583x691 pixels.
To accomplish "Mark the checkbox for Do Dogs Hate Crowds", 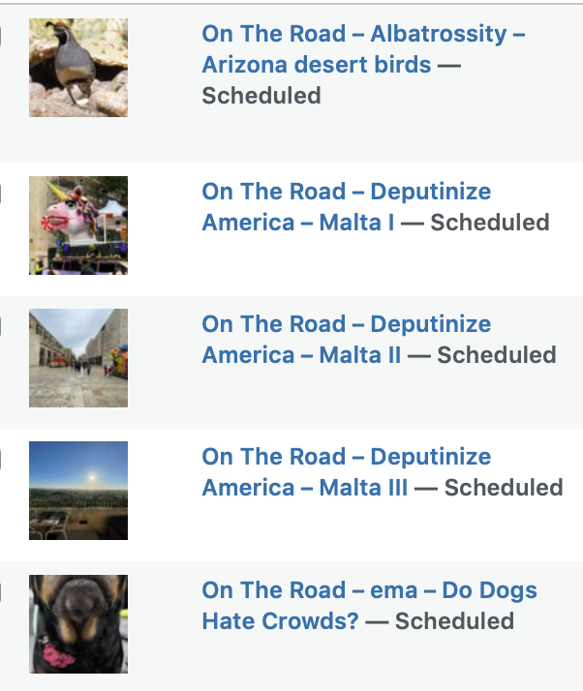I will (x=0, y=592).
